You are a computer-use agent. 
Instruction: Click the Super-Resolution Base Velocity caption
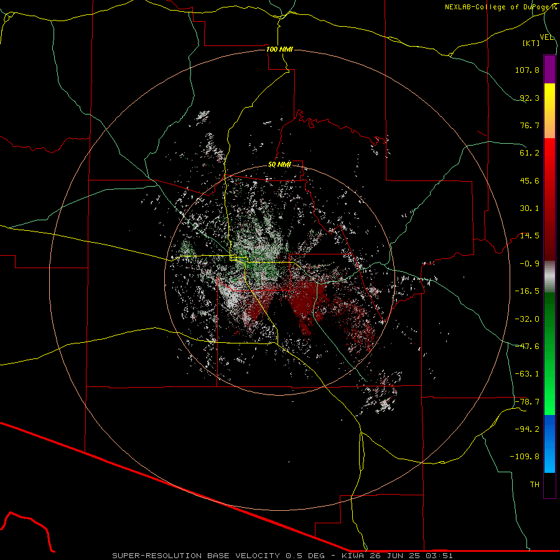pos(282,556)
